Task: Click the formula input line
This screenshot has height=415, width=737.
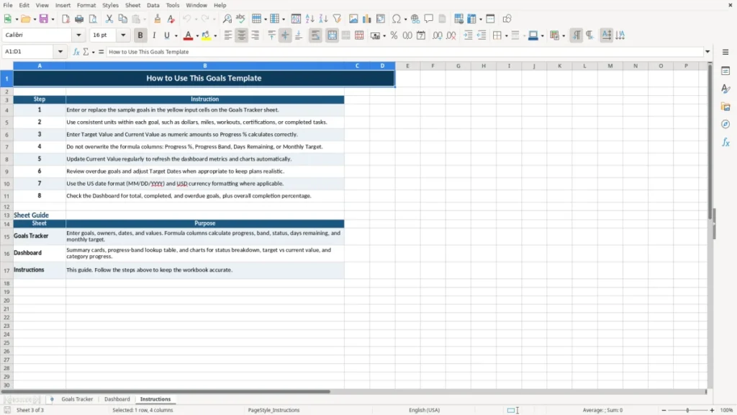Action: 404,52
